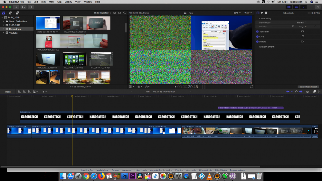Toggle the Transform checkbox
Image resolution: width=322 pixels, height=181 pixels.
point(258,32)
